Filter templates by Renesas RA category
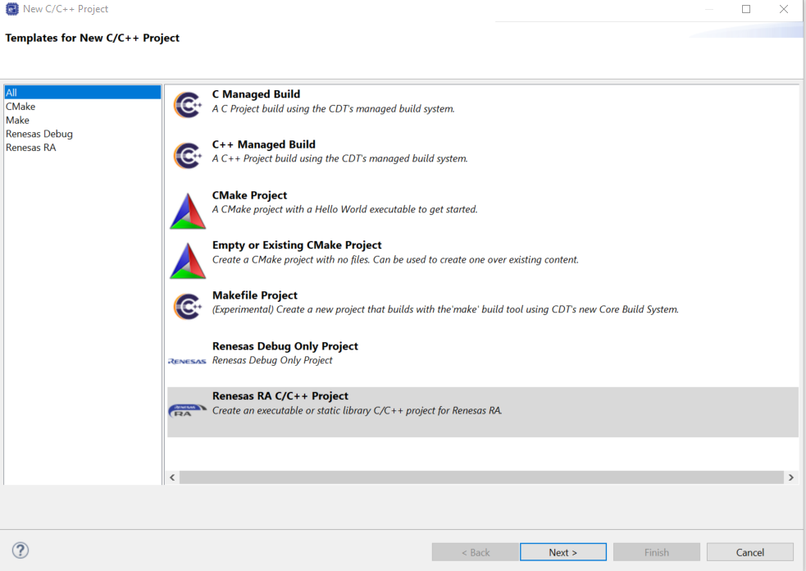The image size is (806, 571). (31, 148)
